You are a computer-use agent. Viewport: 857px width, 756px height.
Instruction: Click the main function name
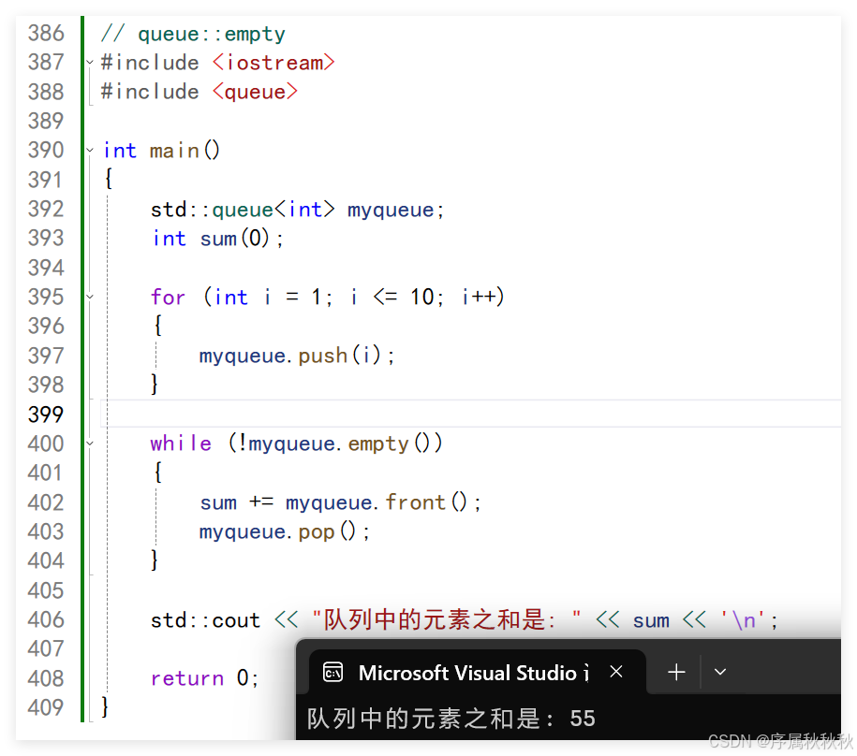click(x=174, y=150)
